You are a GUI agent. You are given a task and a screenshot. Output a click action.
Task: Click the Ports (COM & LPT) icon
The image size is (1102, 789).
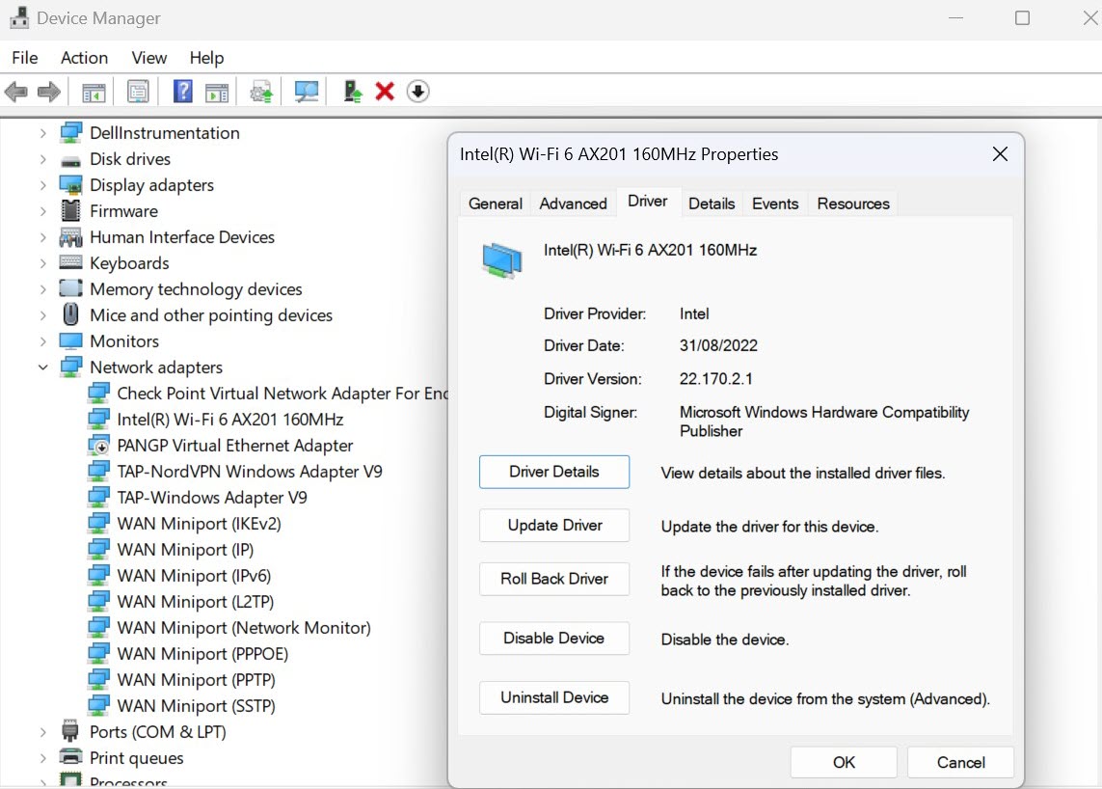point(70,731)
